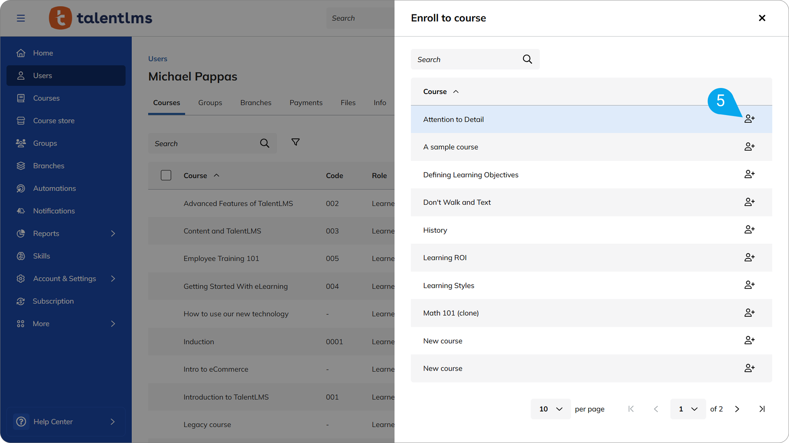Enroll user in Attention to Detail course

coord(749,119)
